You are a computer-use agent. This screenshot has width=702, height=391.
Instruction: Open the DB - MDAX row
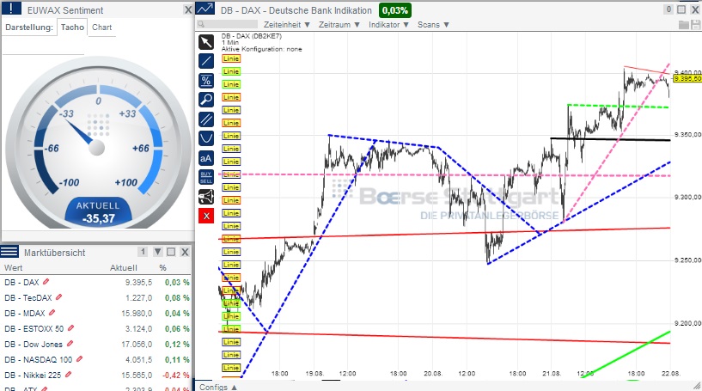point(96,313)
